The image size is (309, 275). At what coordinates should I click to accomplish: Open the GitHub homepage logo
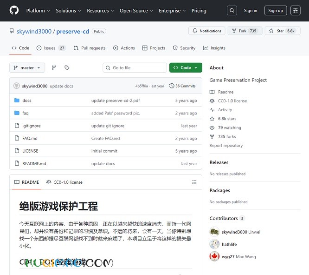(14, 10)
